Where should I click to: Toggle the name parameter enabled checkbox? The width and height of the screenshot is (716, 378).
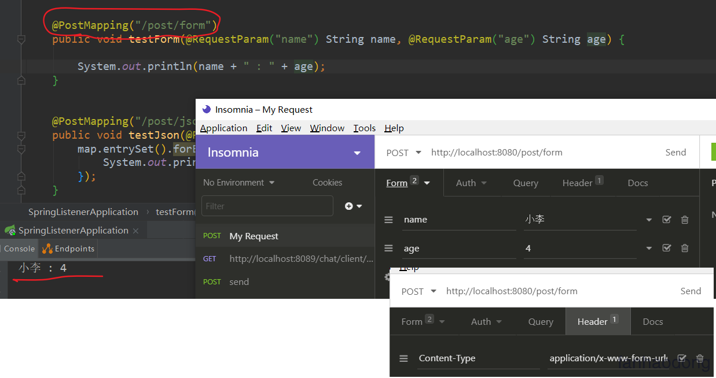pyautogui.click(x=667, y=220)
